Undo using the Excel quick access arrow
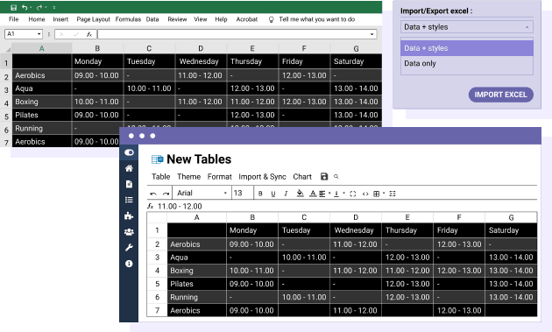 (x=25, y=7)
